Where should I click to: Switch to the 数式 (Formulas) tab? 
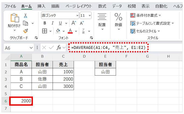(x=102, y=6)
